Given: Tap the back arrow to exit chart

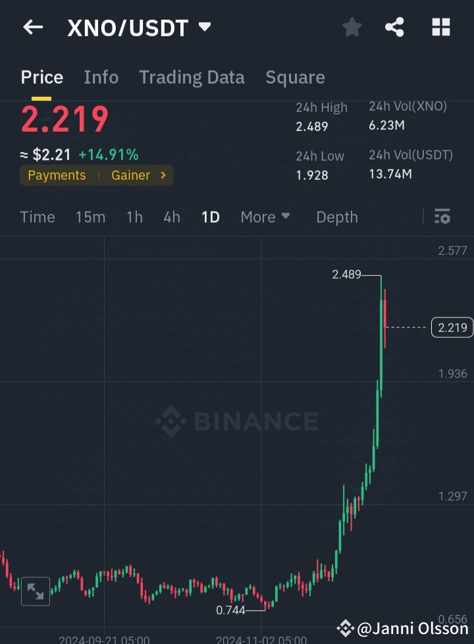Looking at the screenshot, I should coord(33,27).
